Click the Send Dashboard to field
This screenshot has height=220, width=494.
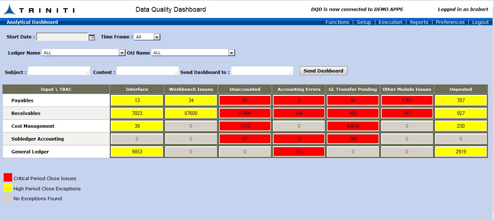pyautogui.click(x=261, y=70)
